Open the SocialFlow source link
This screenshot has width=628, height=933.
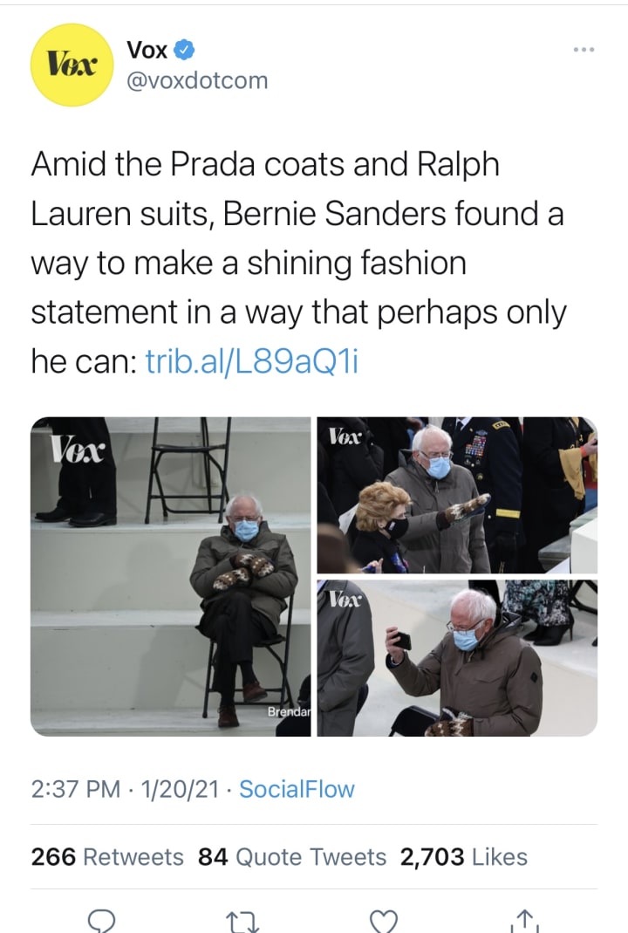(297, 789)
